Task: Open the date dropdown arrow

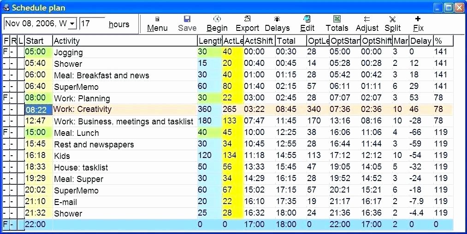Action: [72, 23]
